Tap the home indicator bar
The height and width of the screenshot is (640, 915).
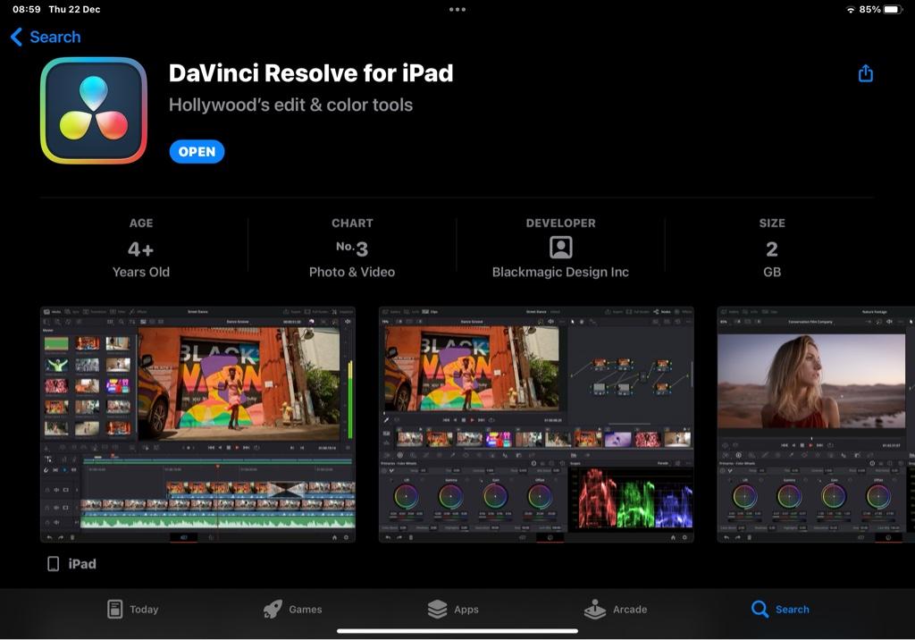click(457, 631)
